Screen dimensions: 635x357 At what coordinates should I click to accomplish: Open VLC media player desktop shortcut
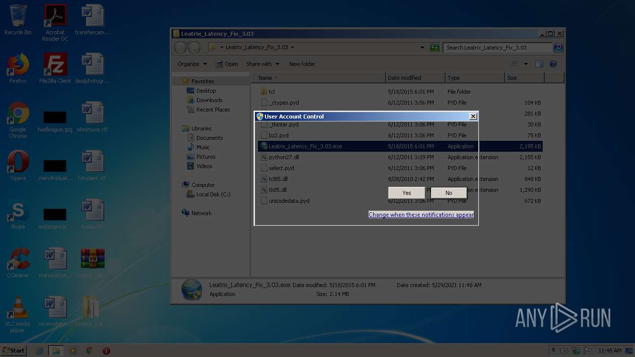tap(18, 314)
